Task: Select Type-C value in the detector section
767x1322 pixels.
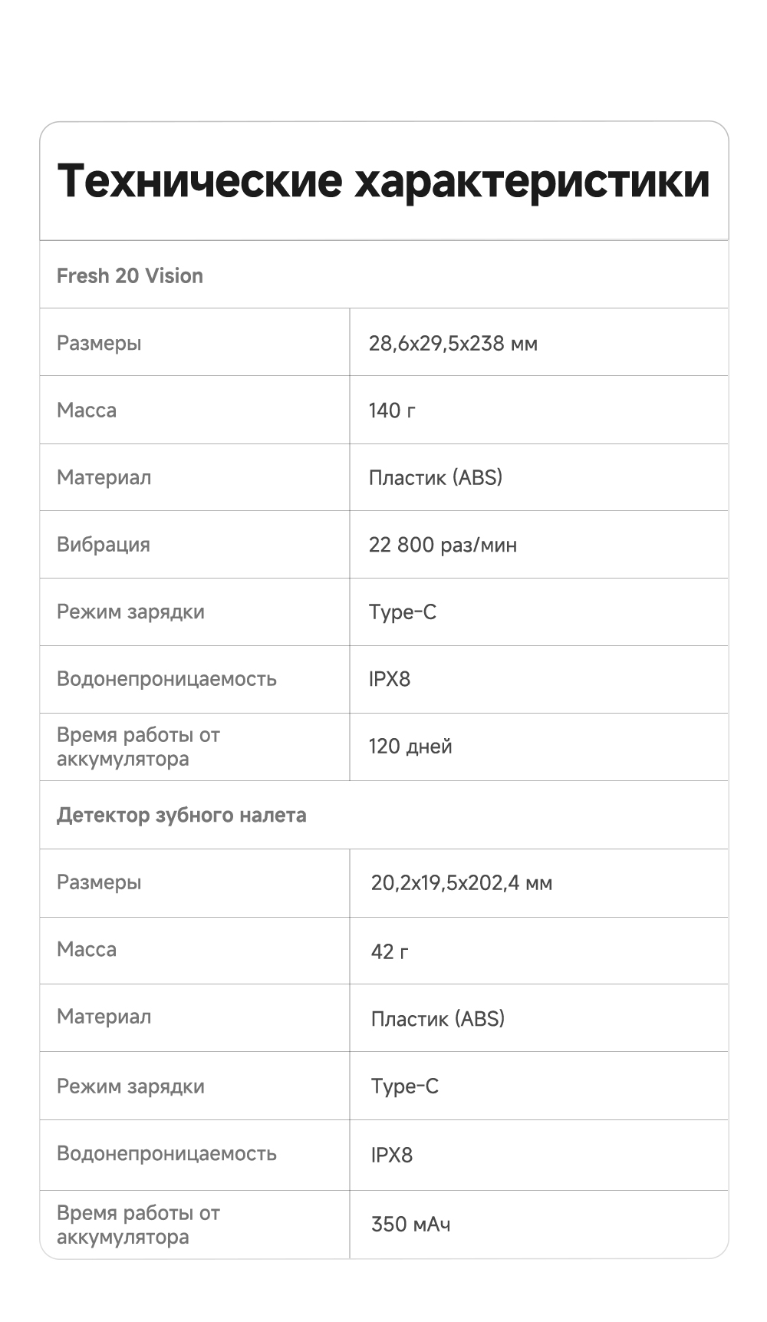Action: tap(404, 1086)
